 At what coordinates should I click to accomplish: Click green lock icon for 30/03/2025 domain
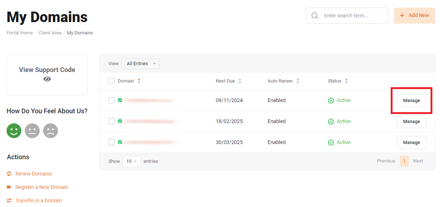[120, 142]
